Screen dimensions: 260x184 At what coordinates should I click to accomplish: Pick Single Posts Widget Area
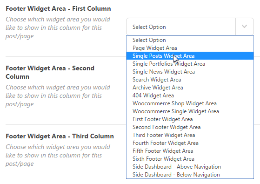coord(190,56)
